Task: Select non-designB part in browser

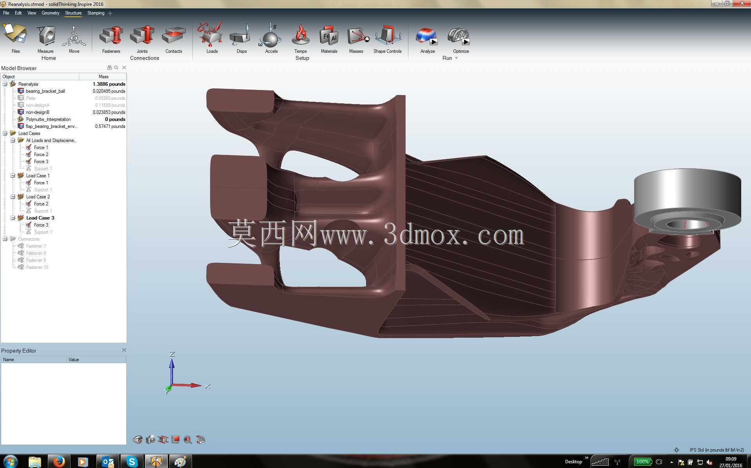Action: (x=38, y=112)
